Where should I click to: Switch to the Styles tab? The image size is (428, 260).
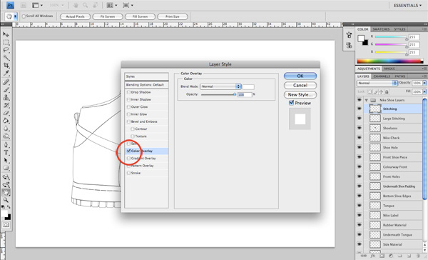(399, 29)
